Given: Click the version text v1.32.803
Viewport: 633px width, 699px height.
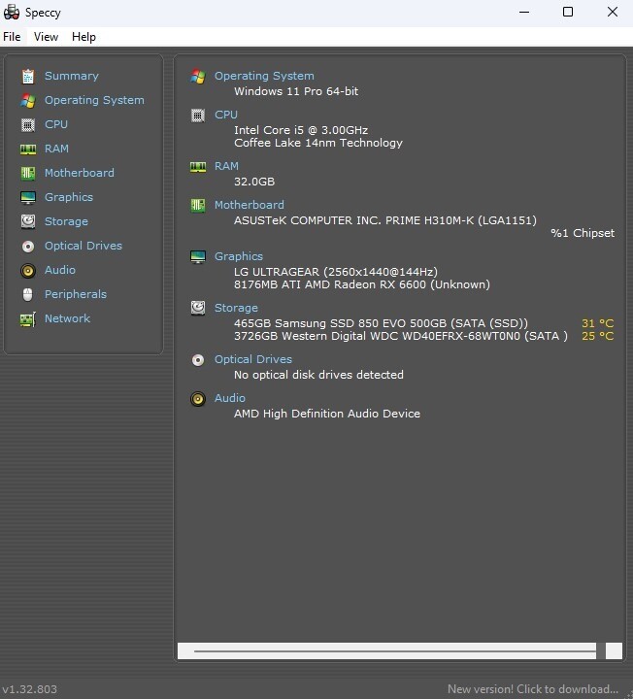Looking at the screenshot, I should pyautogui.click(x=29, y=689).
